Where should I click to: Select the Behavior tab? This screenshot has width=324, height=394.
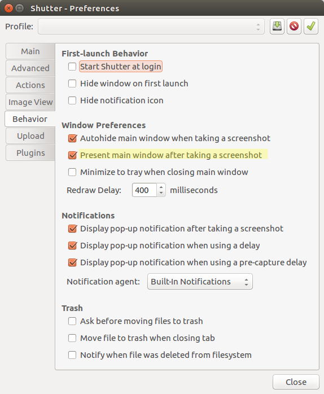[x=30, y=119]
